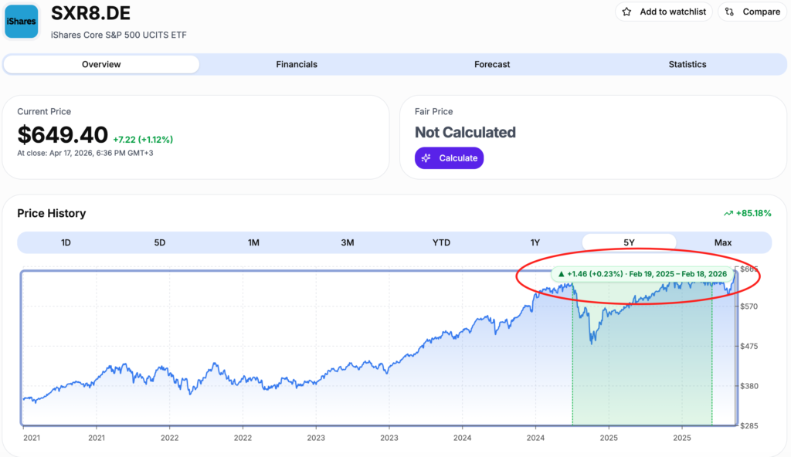The image size is (791, 457).
Task: Open the Forecast tab
Action: [492, 64]
